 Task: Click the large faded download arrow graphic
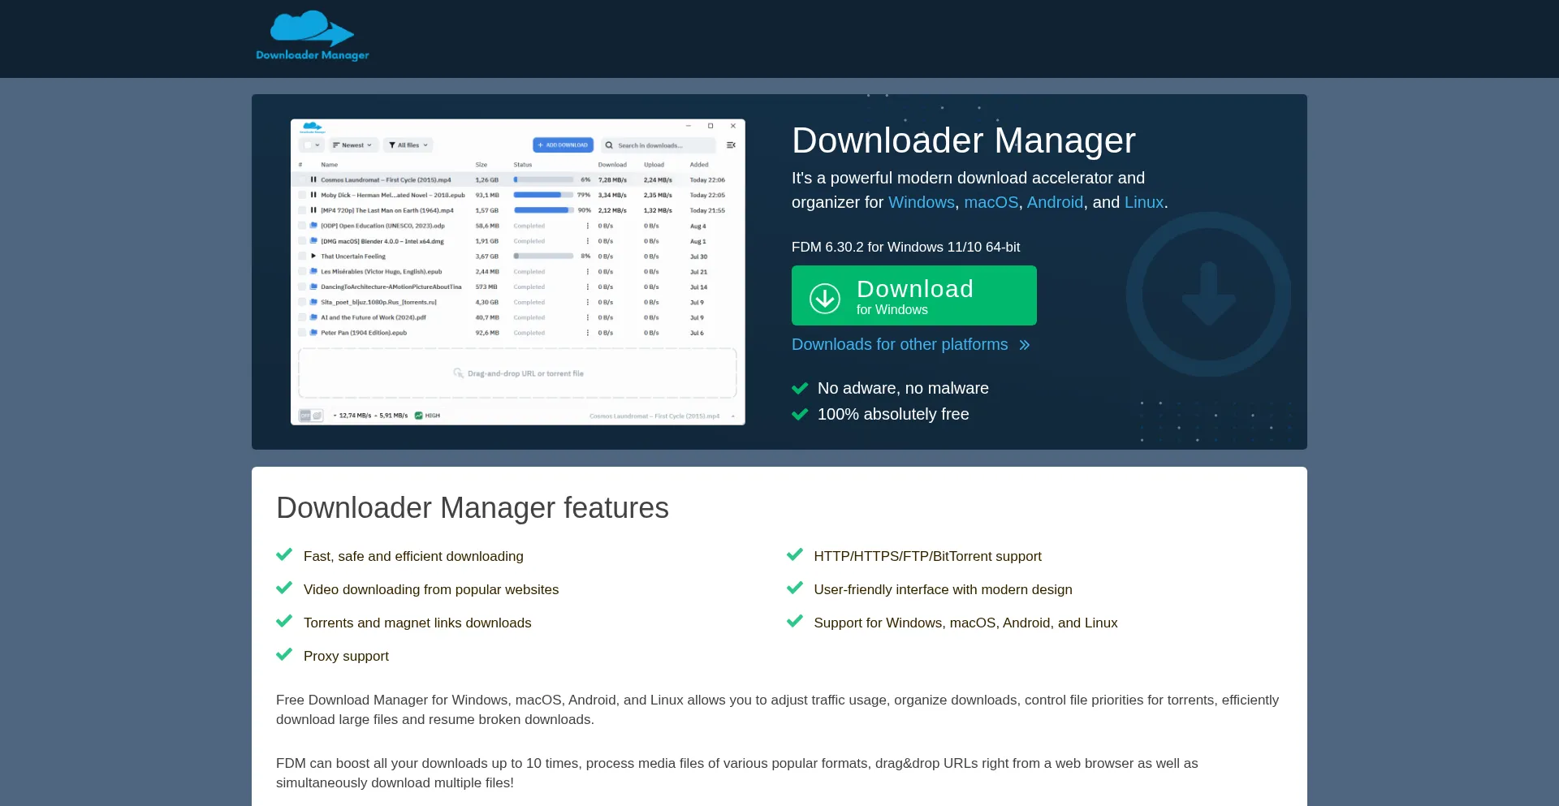coord(1208,294)
